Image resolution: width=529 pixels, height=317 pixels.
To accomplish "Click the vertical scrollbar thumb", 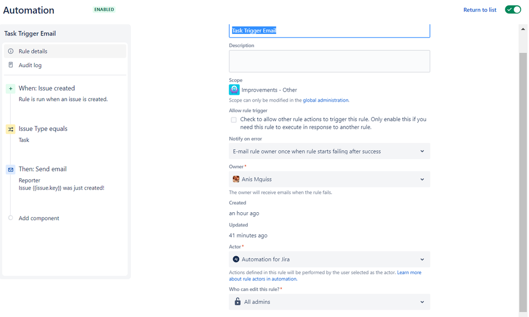I will 523,182.
